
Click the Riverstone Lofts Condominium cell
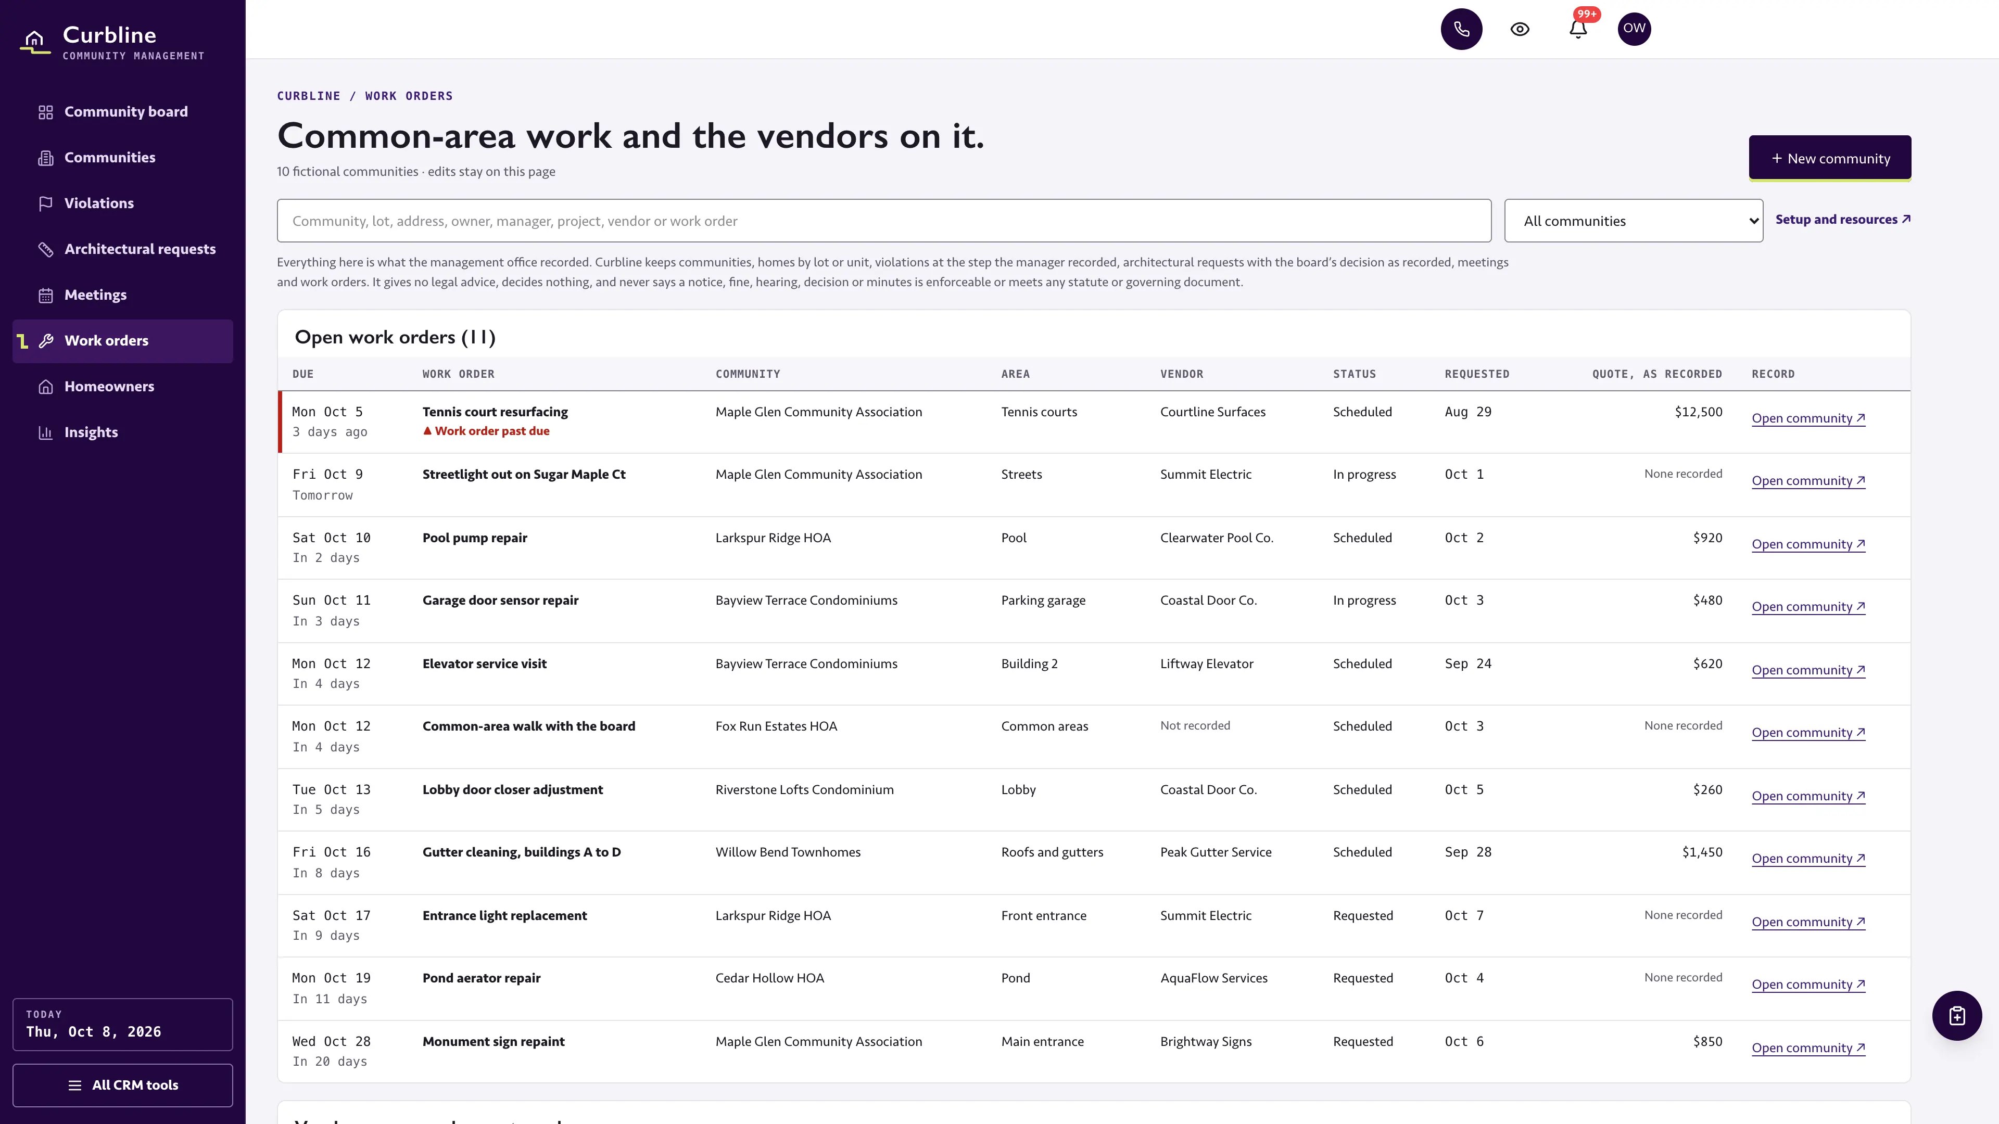pyautogui.click(x=804, y=790)
